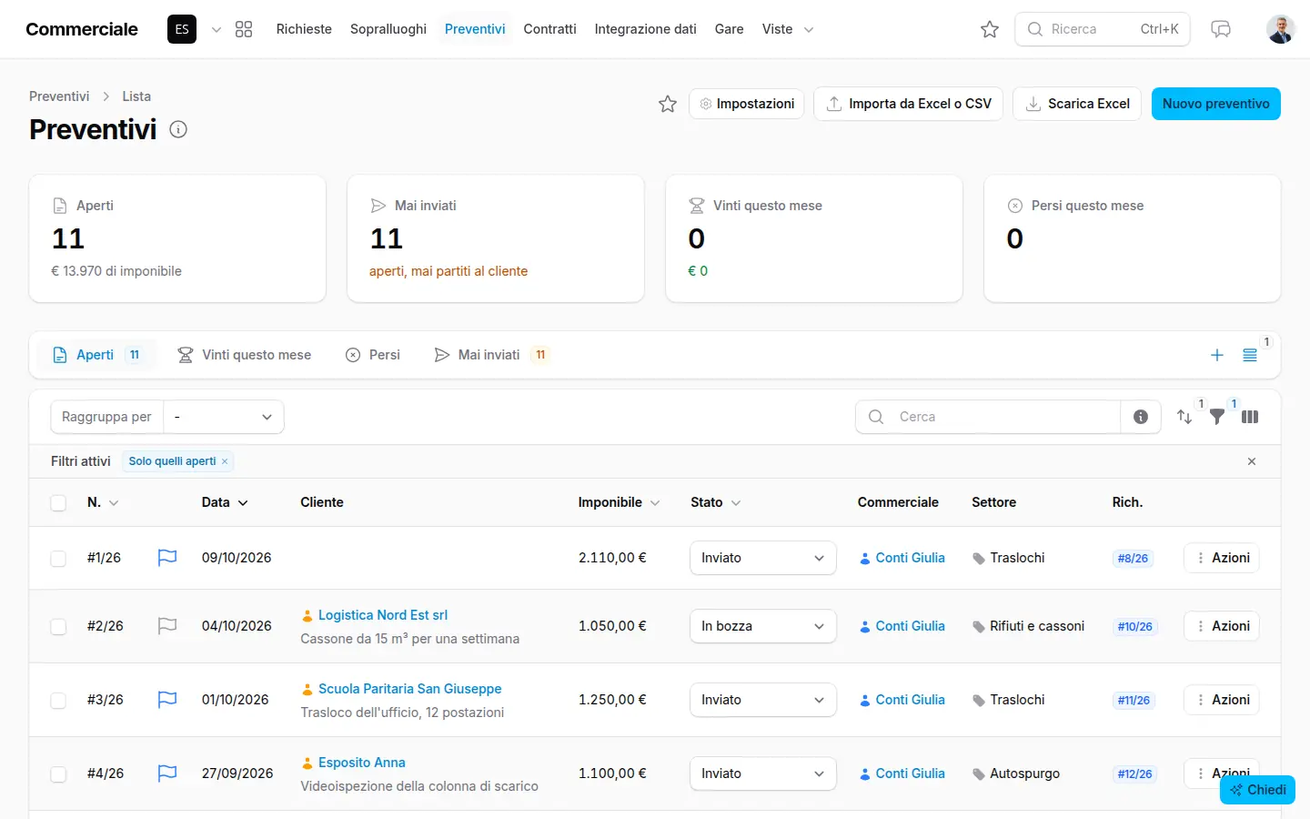
Task: Open the chat messages icon
Action: tap(1221, 29)
